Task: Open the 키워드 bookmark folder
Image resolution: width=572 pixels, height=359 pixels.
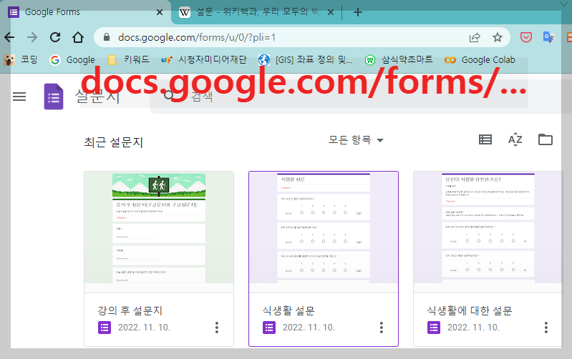Action: [128, 59]
